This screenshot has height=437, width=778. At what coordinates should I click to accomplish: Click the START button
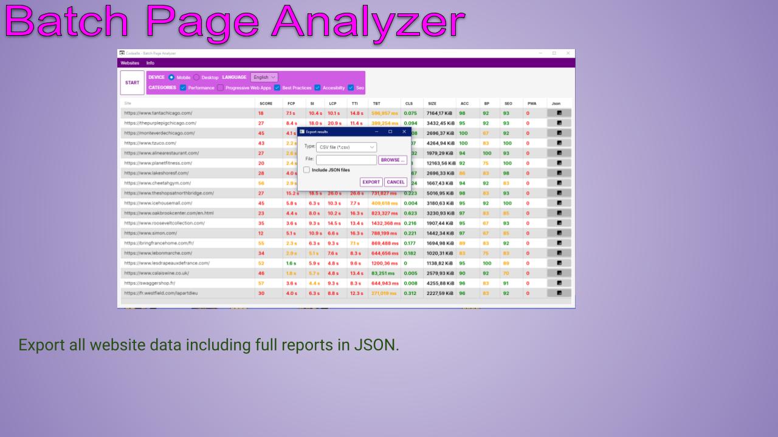(x=133, y=83)
